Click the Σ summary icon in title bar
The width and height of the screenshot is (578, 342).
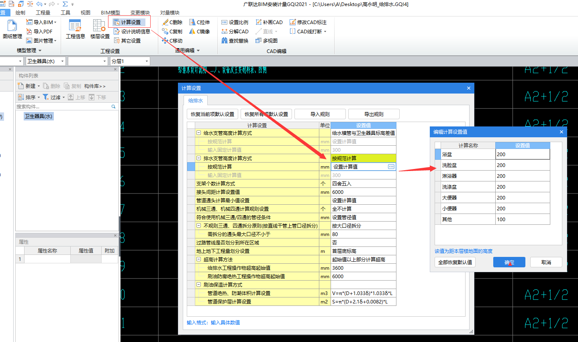65,4
